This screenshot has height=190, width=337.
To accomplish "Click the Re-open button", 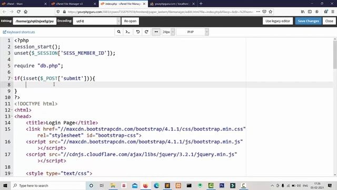I will point(130,21).
